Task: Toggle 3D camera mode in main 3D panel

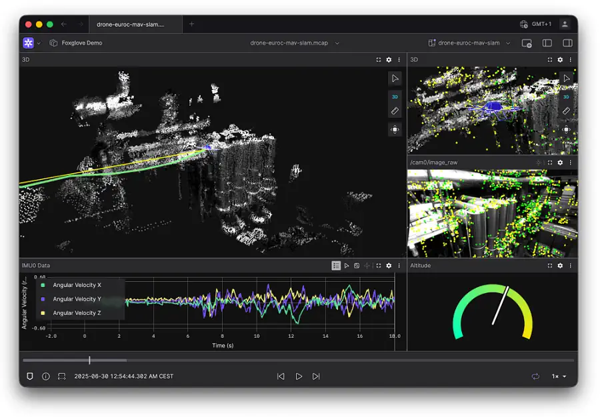Action: pos(395,97)
